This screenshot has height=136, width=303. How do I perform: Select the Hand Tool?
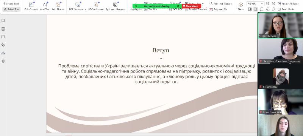(x=11, y=4)
